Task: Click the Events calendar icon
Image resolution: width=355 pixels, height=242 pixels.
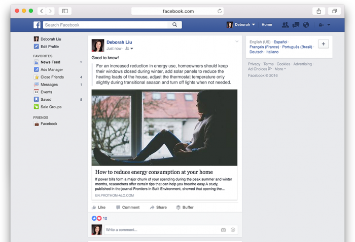Action: click(36, 92)
